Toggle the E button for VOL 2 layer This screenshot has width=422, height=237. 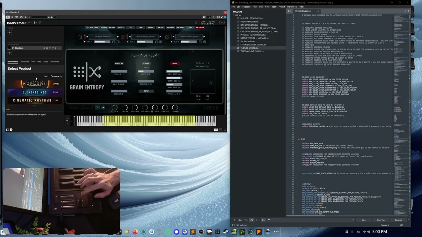[x=127, y=42]
